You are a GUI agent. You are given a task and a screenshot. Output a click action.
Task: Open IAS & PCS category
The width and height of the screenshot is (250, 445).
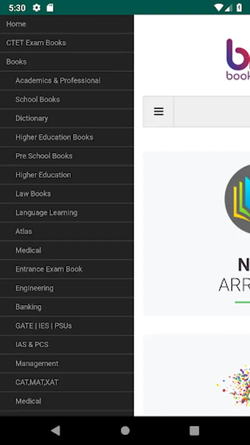[67, 345]
